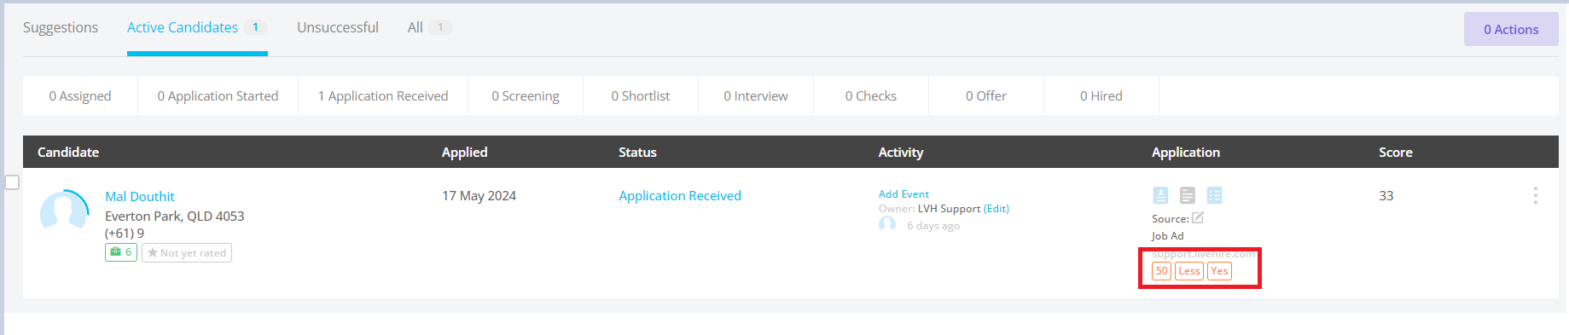1569x335 pixels.
Task: Click the green briefcase badge showing 6
Action: pyautogui.click(x=121, y=252)
